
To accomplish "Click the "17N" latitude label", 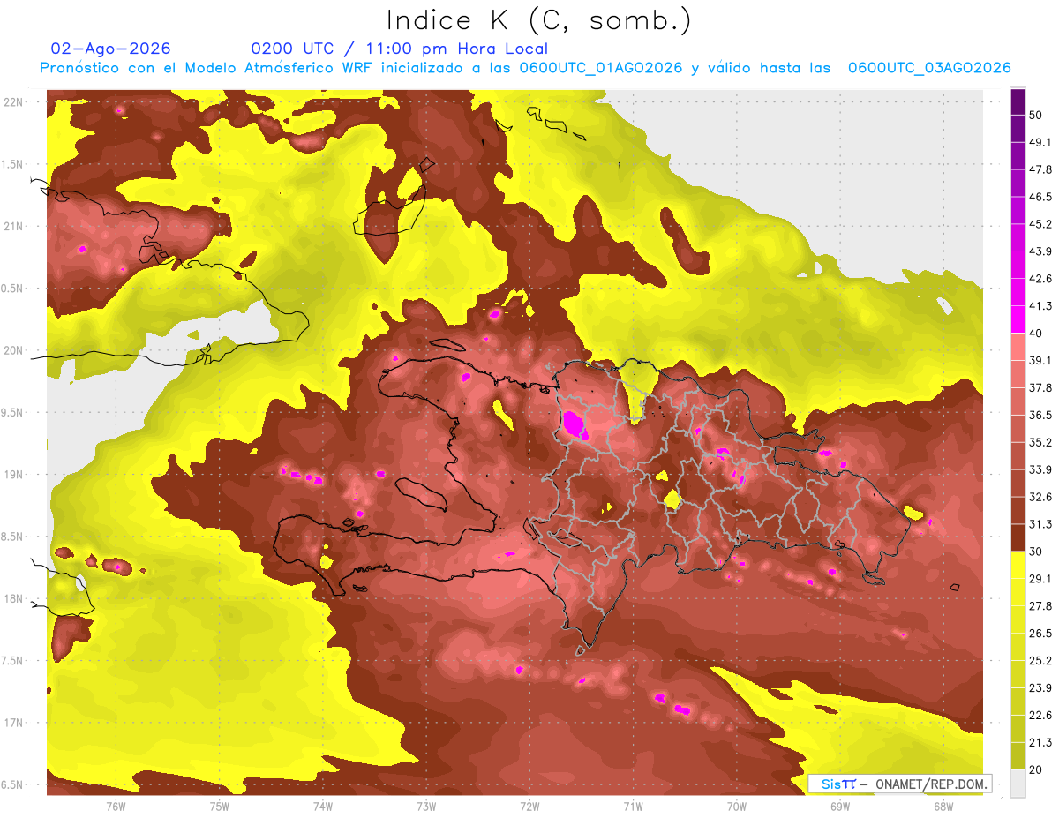I will (15, 723).
